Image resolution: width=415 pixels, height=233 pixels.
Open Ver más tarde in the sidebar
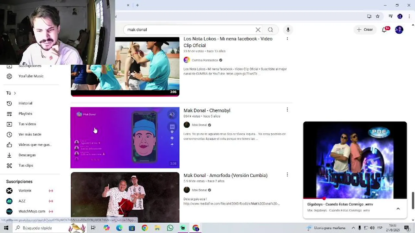30,134
